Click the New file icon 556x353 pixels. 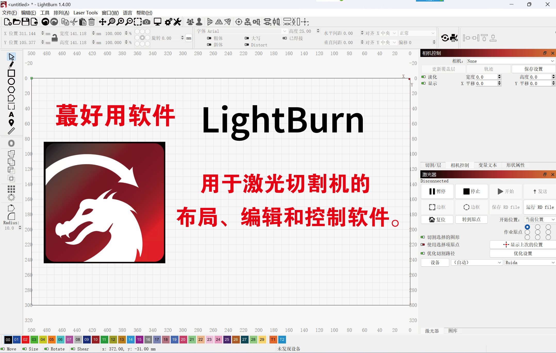(x=8, y=22)
